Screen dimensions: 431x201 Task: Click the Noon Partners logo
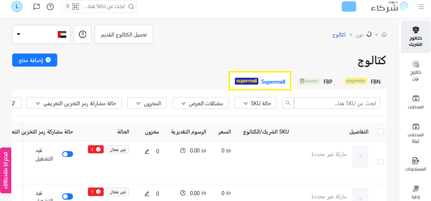point(390,7)
